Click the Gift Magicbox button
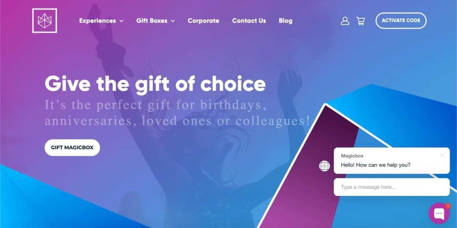The image size is (457, 228). click(72, 147)
